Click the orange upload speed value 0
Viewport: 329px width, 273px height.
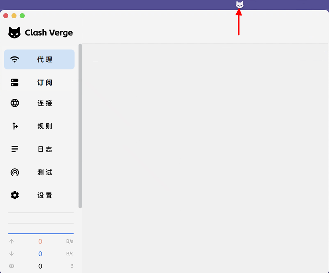click(x=40, y=242)
